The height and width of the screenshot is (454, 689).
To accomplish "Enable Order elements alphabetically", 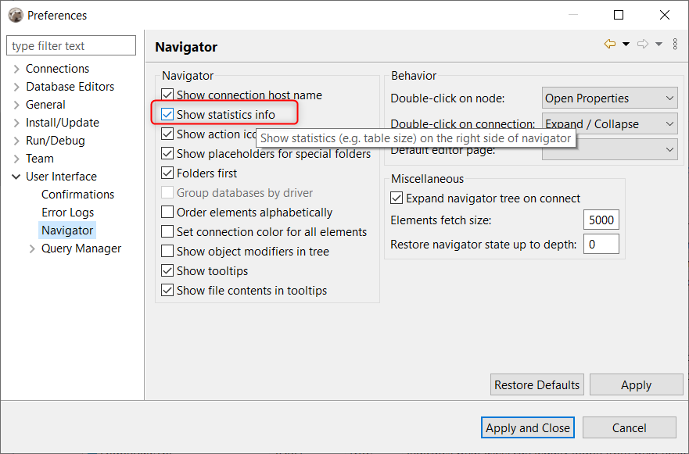I will coord(167,212).
